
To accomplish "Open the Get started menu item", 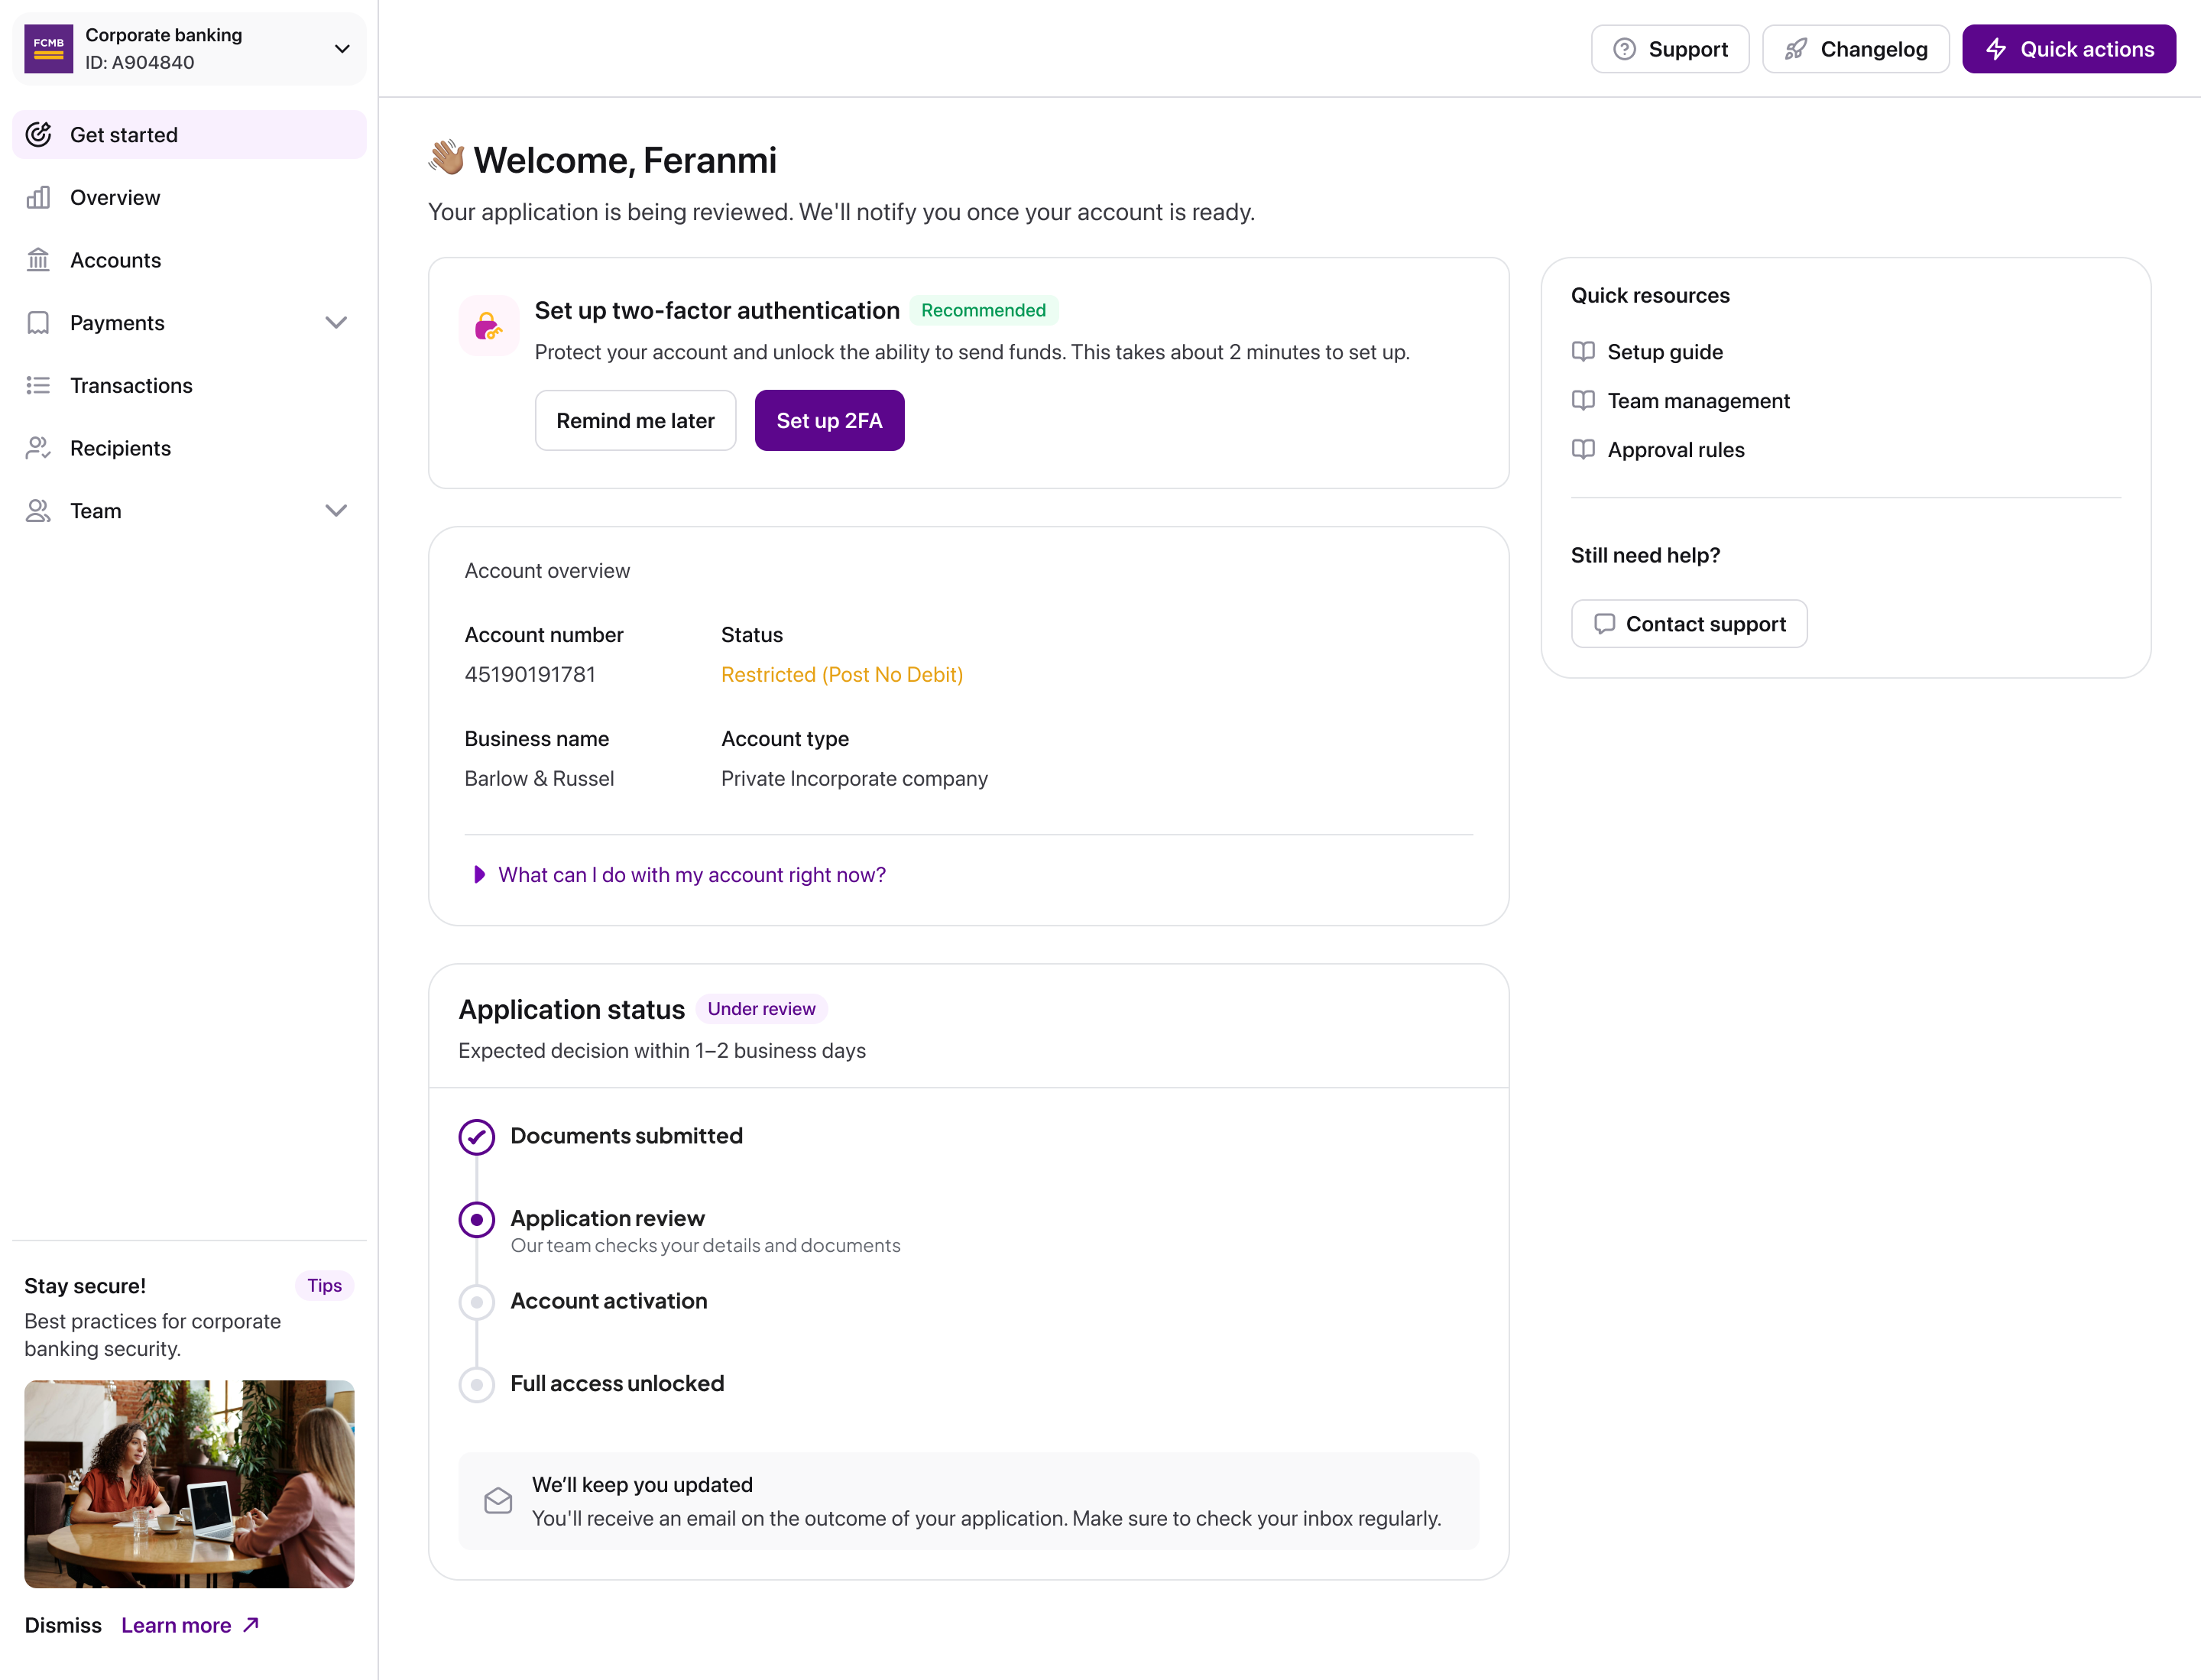I will 189,135.
